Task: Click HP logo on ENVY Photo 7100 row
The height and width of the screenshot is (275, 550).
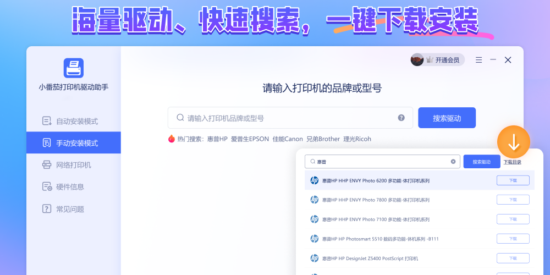Action: click(x=314, y=219)
